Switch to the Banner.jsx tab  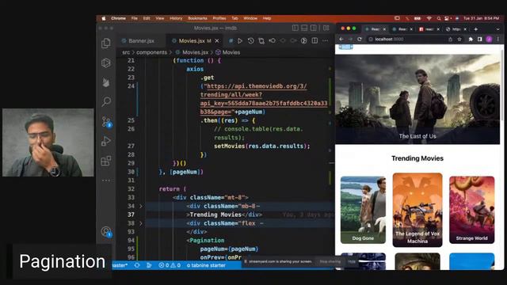[x=141, y=40]
